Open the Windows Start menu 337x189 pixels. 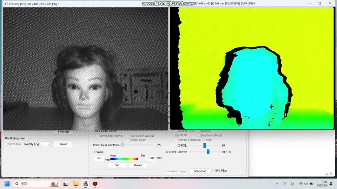[x=7, y=184]
